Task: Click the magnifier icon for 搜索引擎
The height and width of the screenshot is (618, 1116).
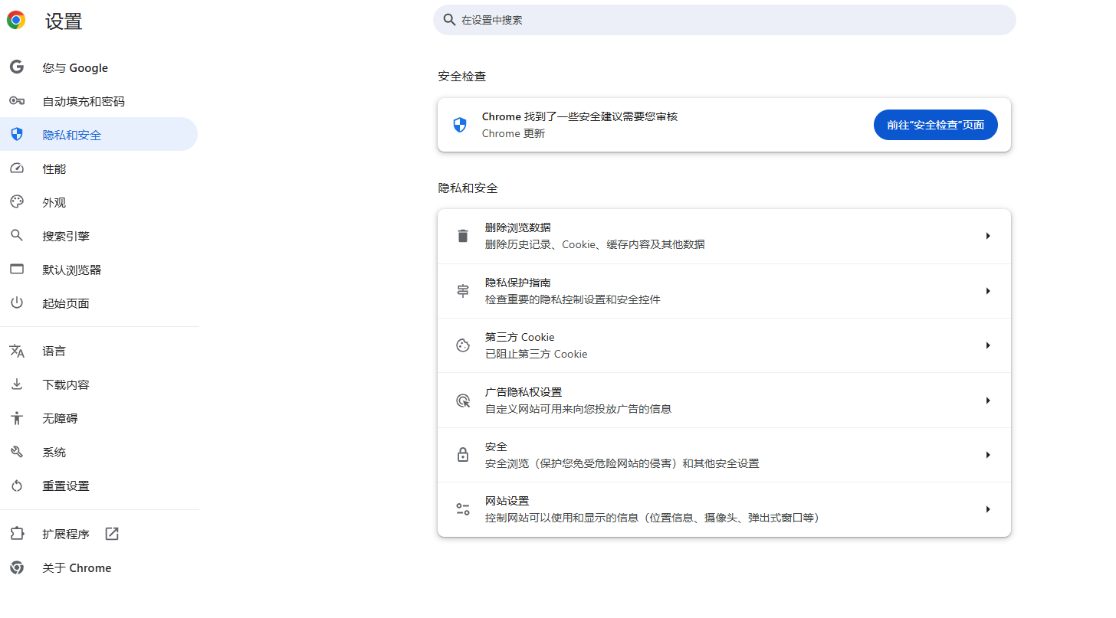Action: [x=17, y=236]
